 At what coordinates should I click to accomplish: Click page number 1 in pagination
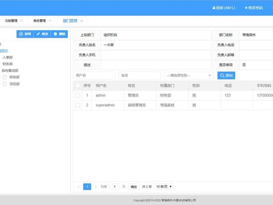(87, 187)
